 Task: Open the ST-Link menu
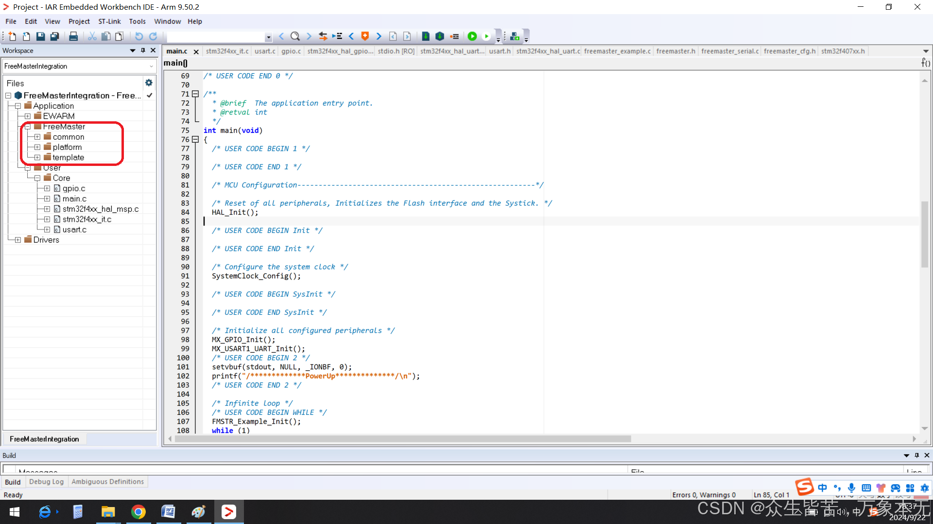tap(109, 21)
